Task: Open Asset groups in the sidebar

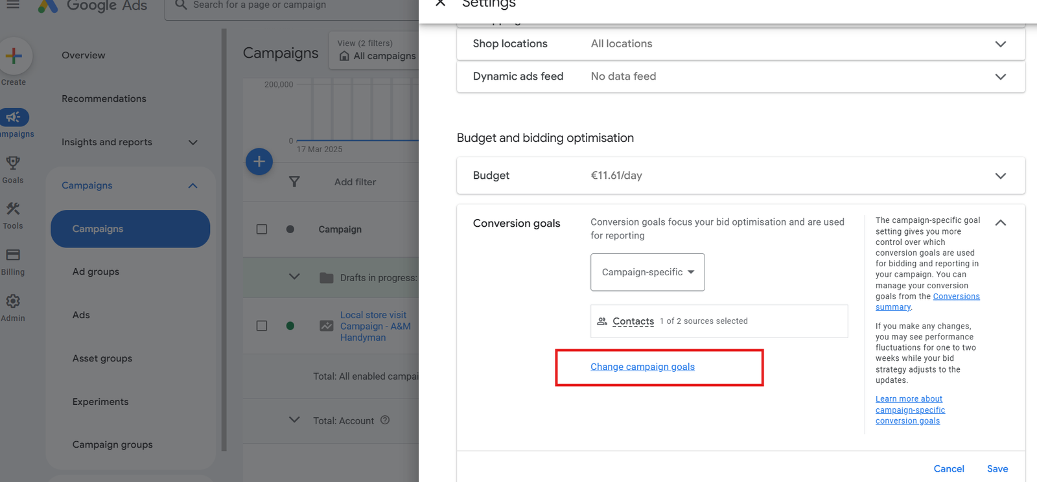Action: pos(102,359)
